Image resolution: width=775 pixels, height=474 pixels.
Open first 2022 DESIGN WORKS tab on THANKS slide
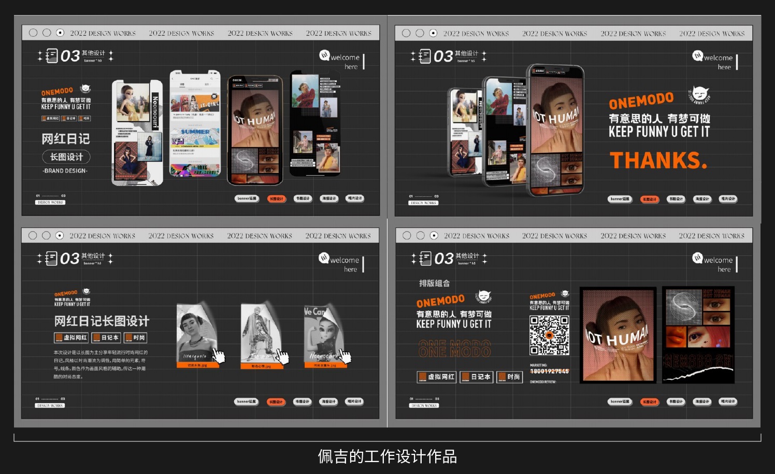[476, 34]
